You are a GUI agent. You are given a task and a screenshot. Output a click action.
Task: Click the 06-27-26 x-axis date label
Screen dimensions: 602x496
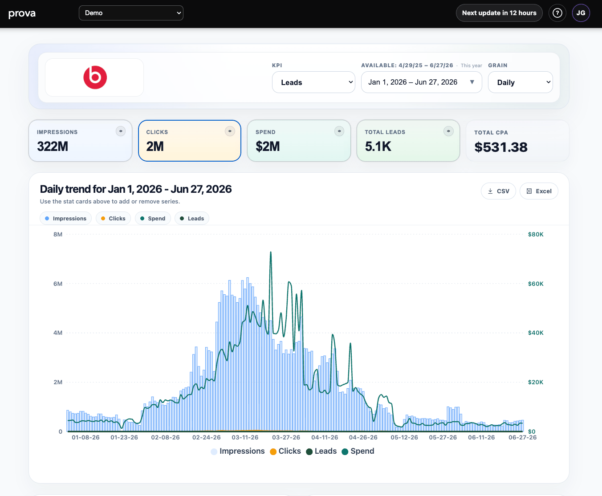(523, 438)
